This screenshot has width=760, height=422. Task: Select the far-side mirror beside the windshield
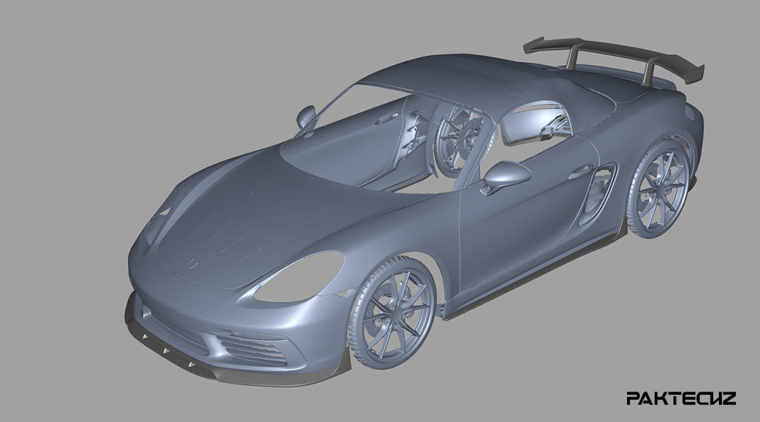point(307,116)
